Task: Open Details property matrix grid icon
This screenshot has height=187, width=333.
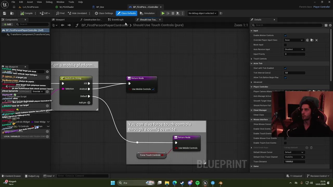Action: tap(326, 25)
